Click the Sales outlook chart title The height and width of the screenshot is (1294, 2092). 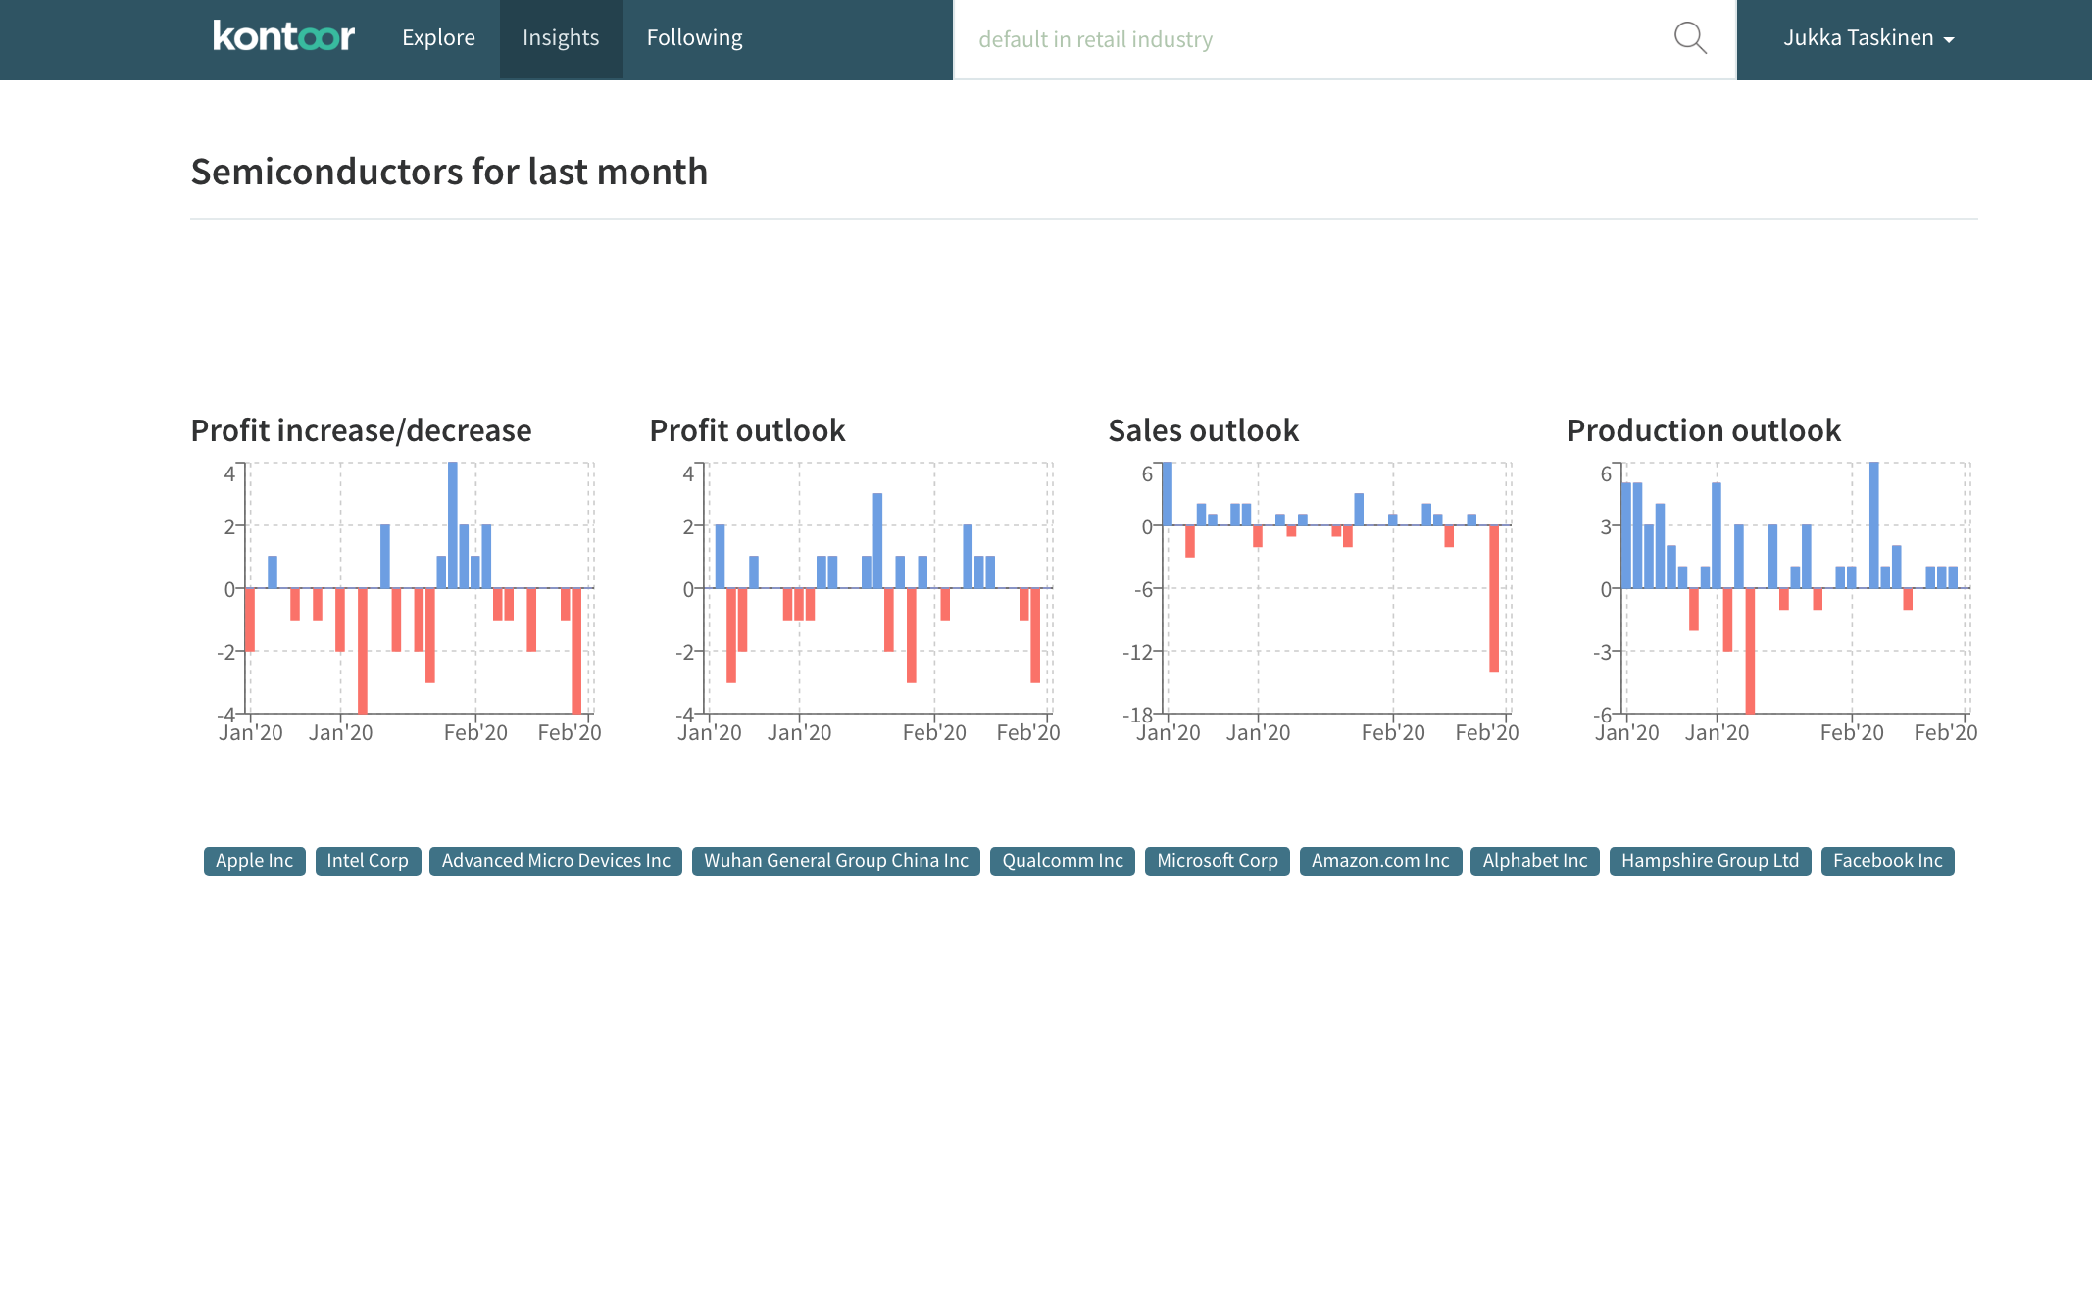(x=1203, y=430)
